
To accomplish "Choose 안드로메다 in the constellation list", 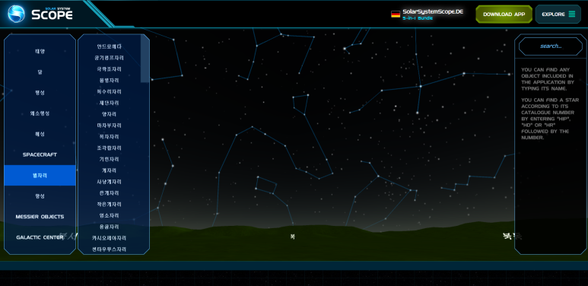I will click(109, 46).
